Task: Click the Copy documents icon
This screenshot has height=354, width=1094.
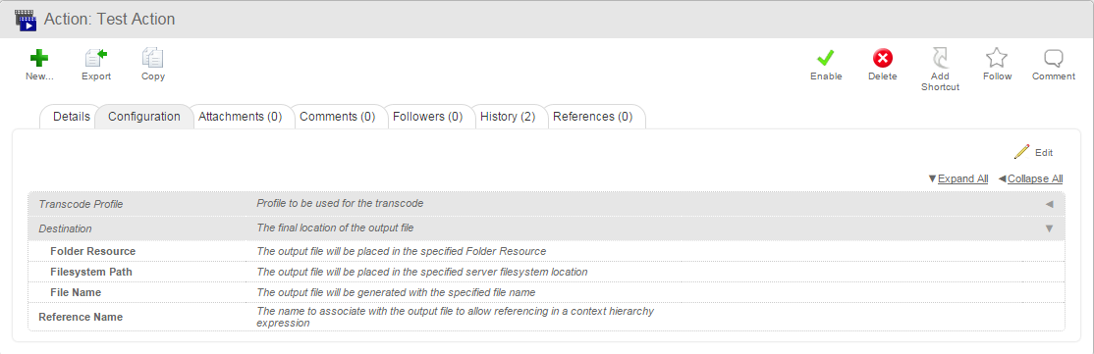Action: 153,58
